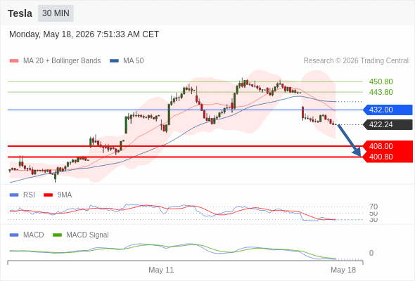The width and height of the screenshot is (415, 281).
Task: Click the RSI 30 level label
Action: [373, 220]
